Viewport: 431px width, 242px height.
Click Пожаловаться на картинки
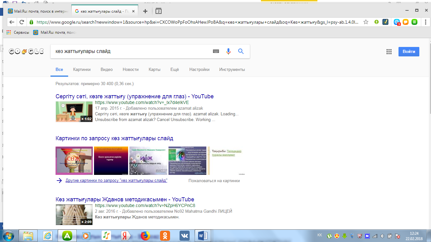(x=214, y=181)
